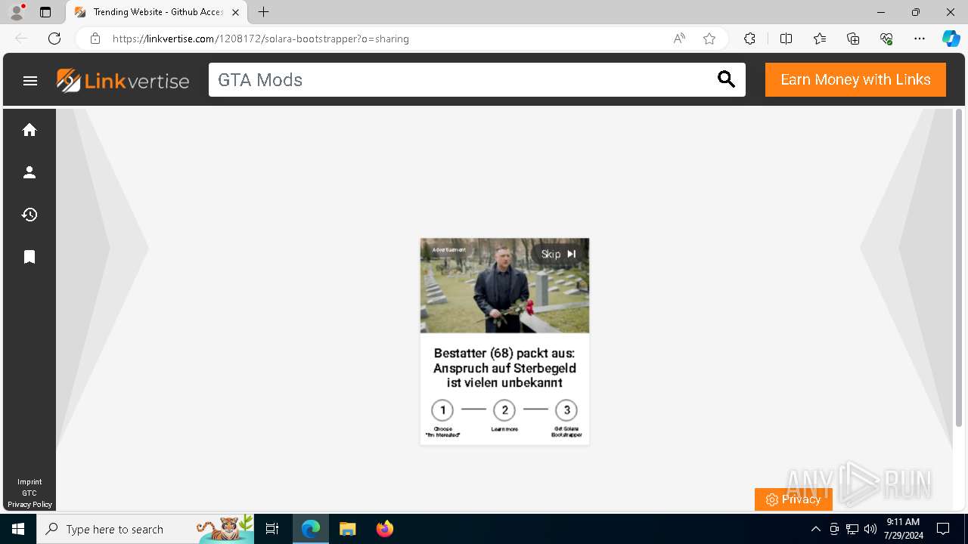Viewport: 968px width, 544px height.
Task: Click the browser address bar URL
Action: tap(261, 39)
